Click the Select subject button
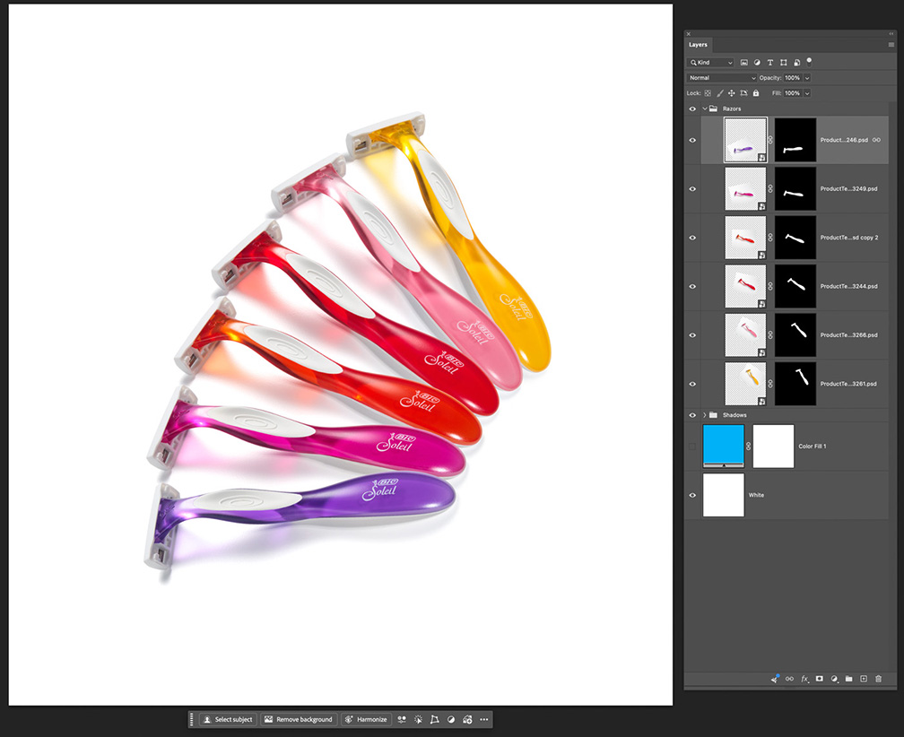Viewport: 904px width, 737px height. [227, 719]
